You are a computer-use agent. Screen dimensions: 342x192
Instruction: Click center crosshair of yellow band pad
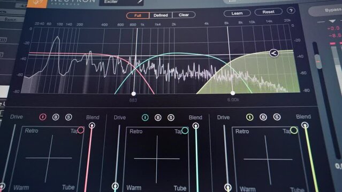coord(268,159)
